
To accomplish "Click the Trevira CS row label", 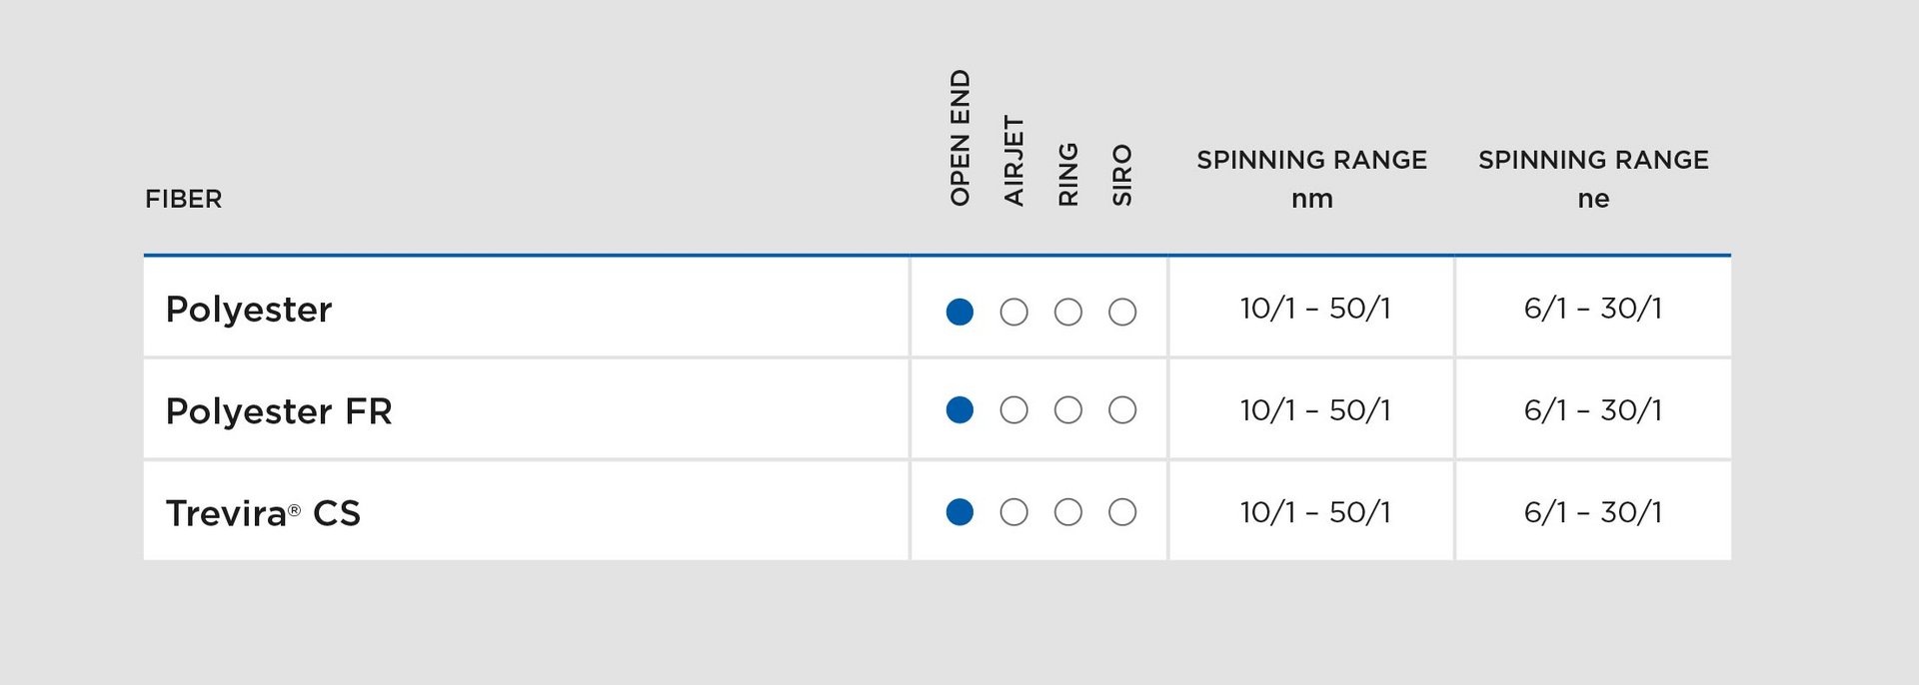I will pyautogui.click(x=263, y=513).
